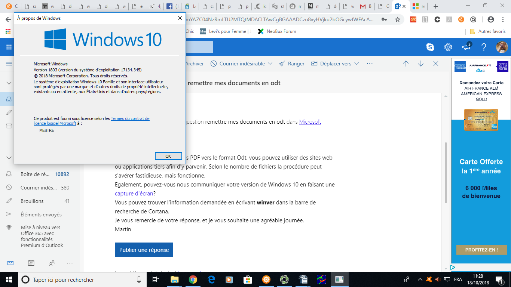Open Chrome three-dot menu
The image size is (511, 287).
503,19
